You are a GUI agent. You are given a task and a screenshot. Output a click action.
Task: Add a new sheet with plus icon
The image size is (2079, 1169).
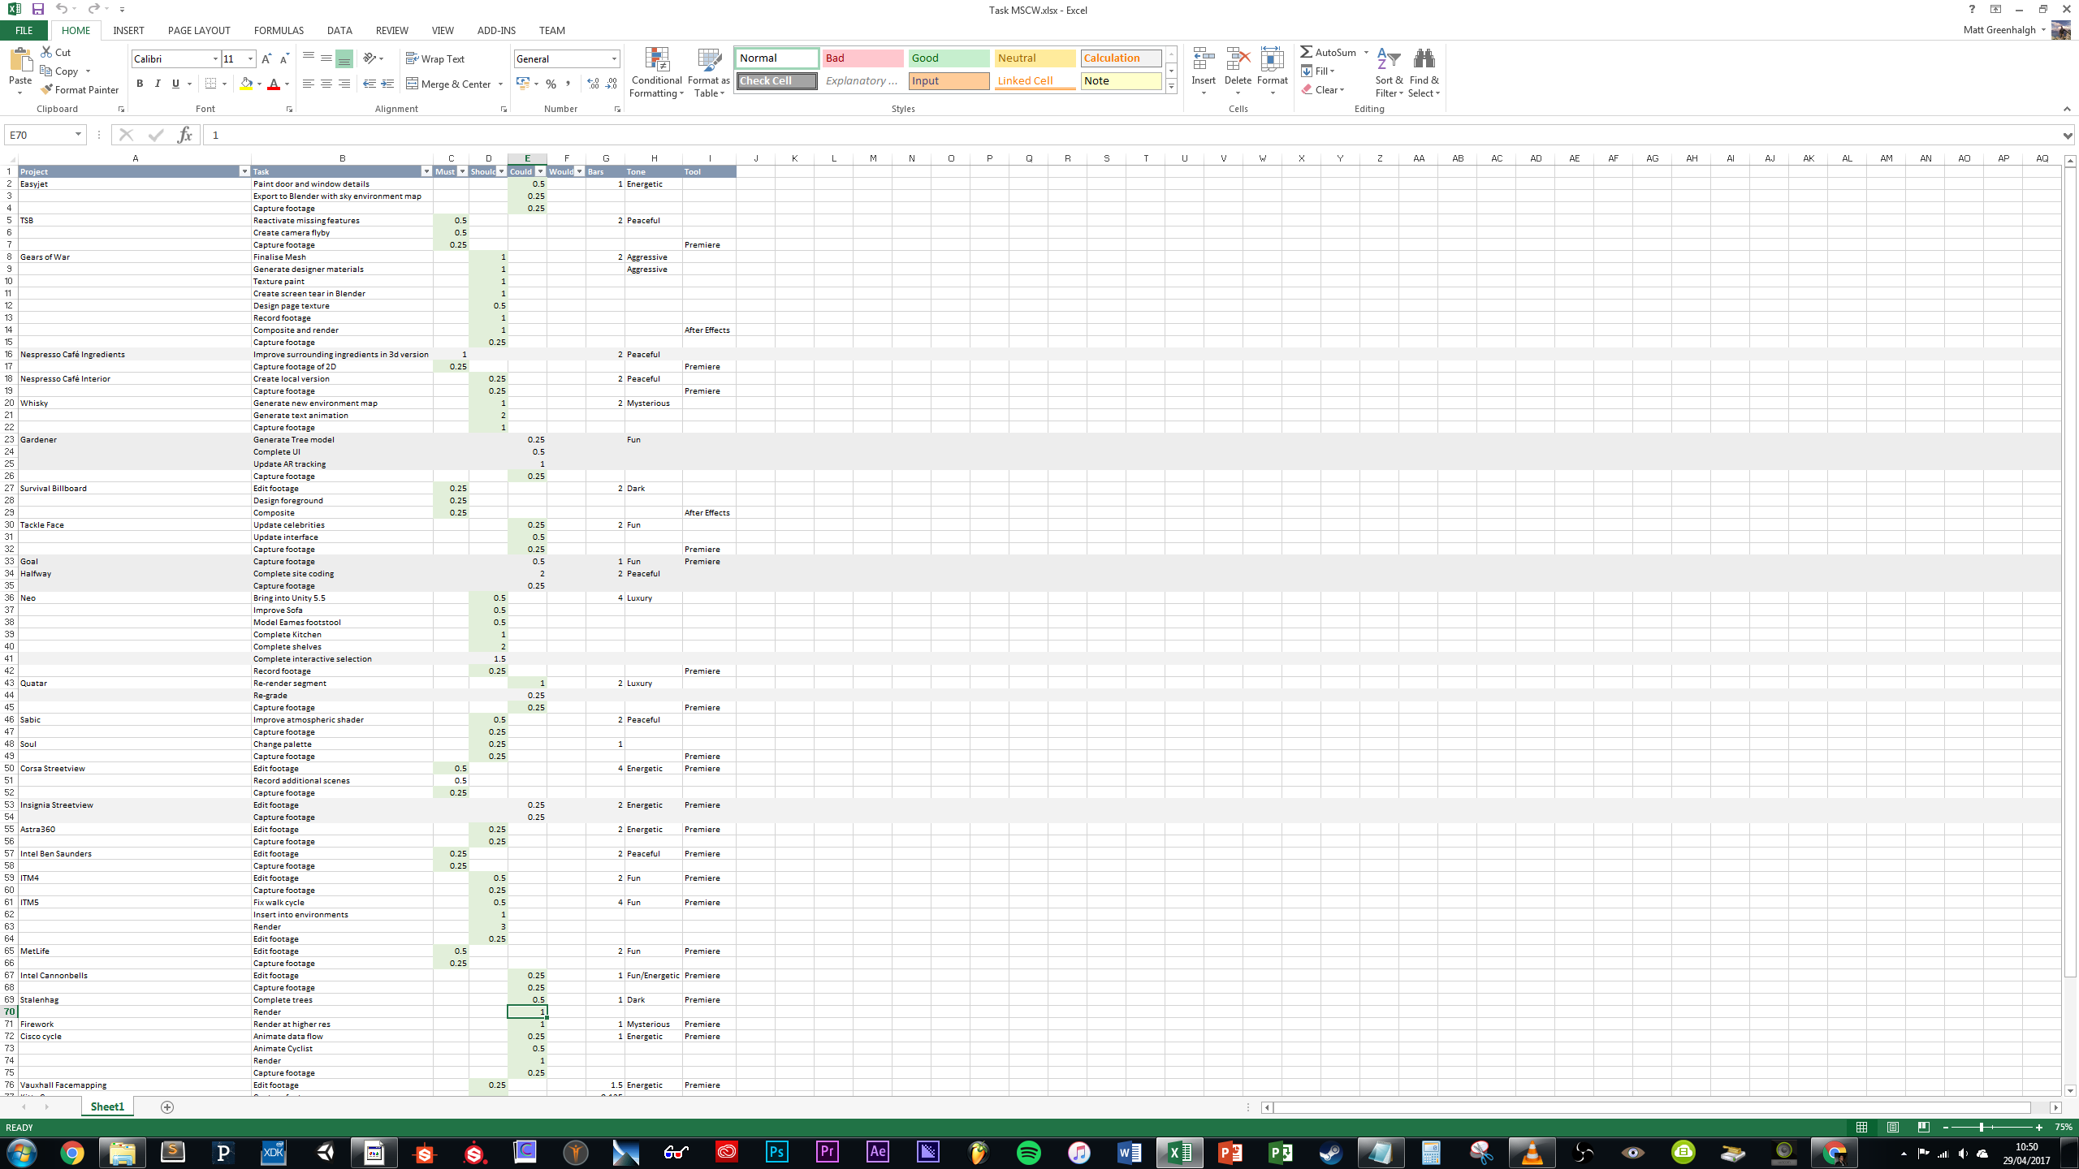pos(167,1106)
